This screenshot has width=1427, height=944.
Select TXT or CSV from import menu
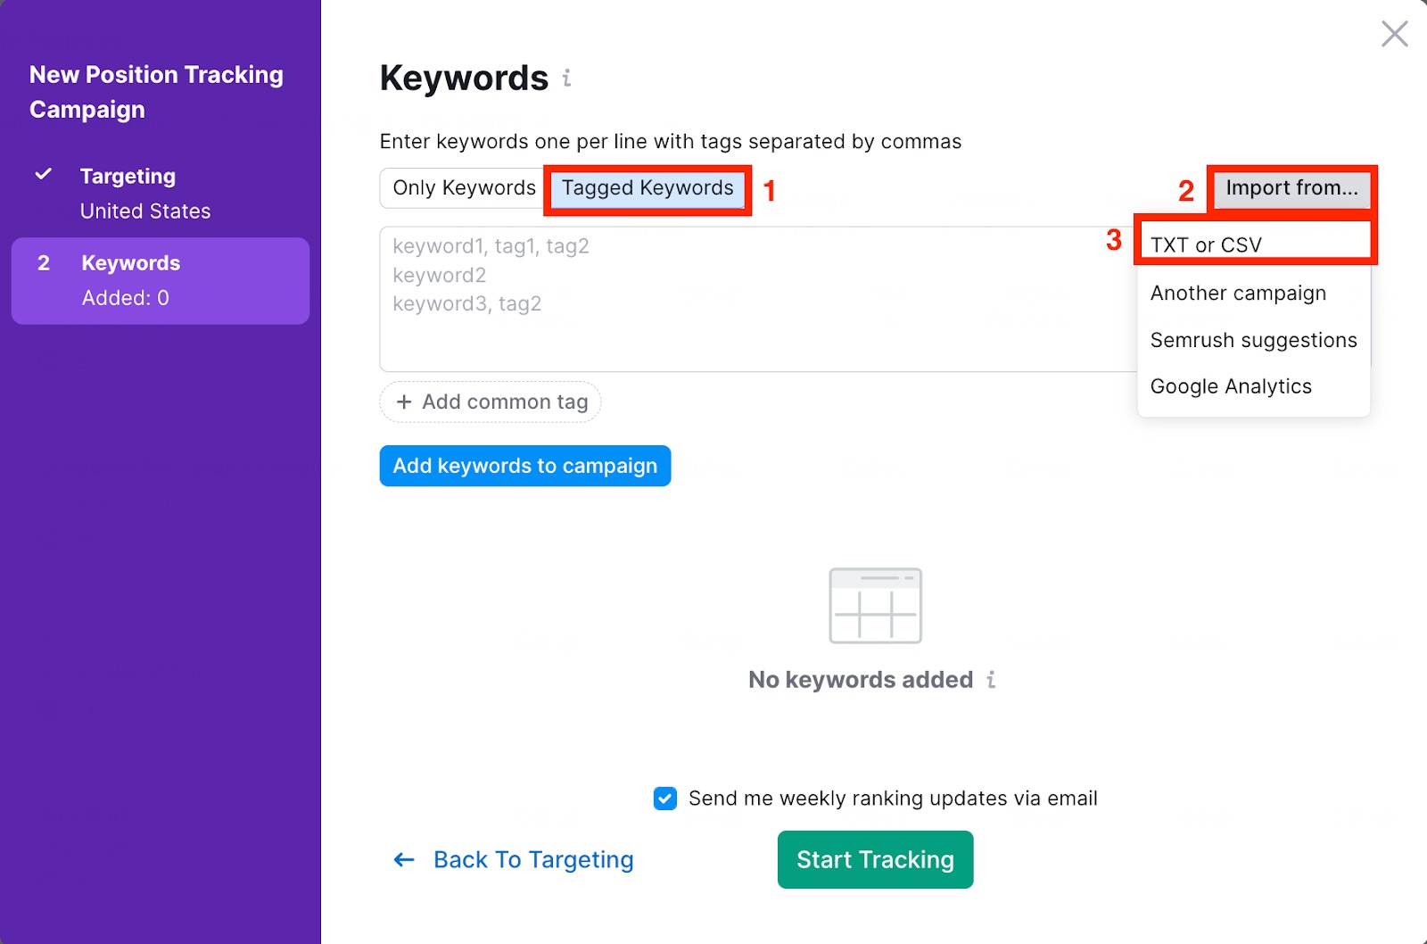click(1206, 244)
